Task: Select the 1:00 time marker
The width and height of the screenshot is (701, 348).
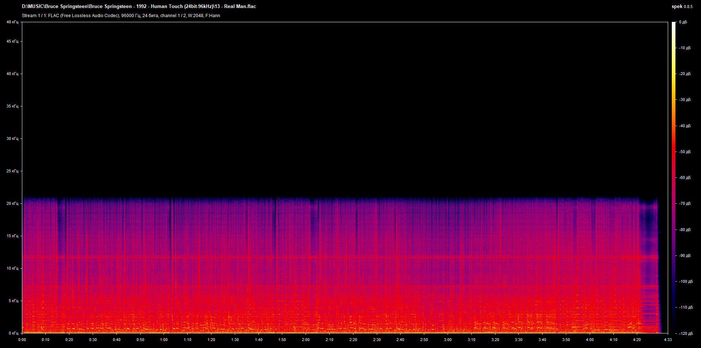Action: point(164,340)
